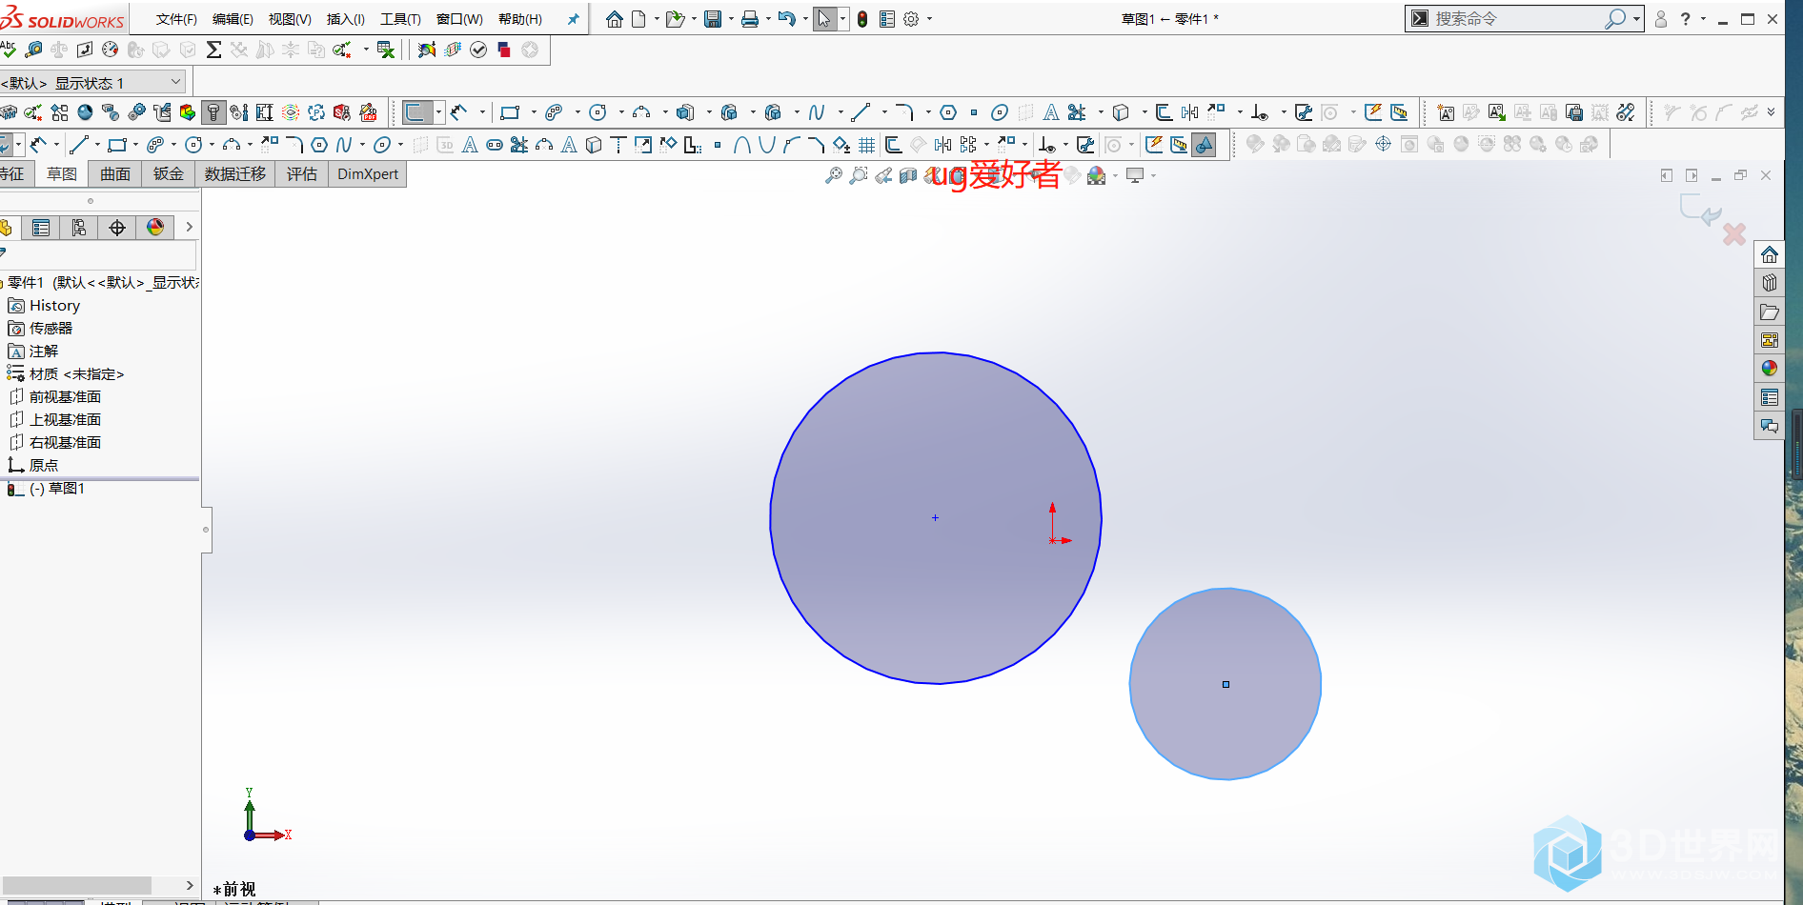
Task: Expand more FeatureManager tabs arrow
Action: click(x=189, y=227)
